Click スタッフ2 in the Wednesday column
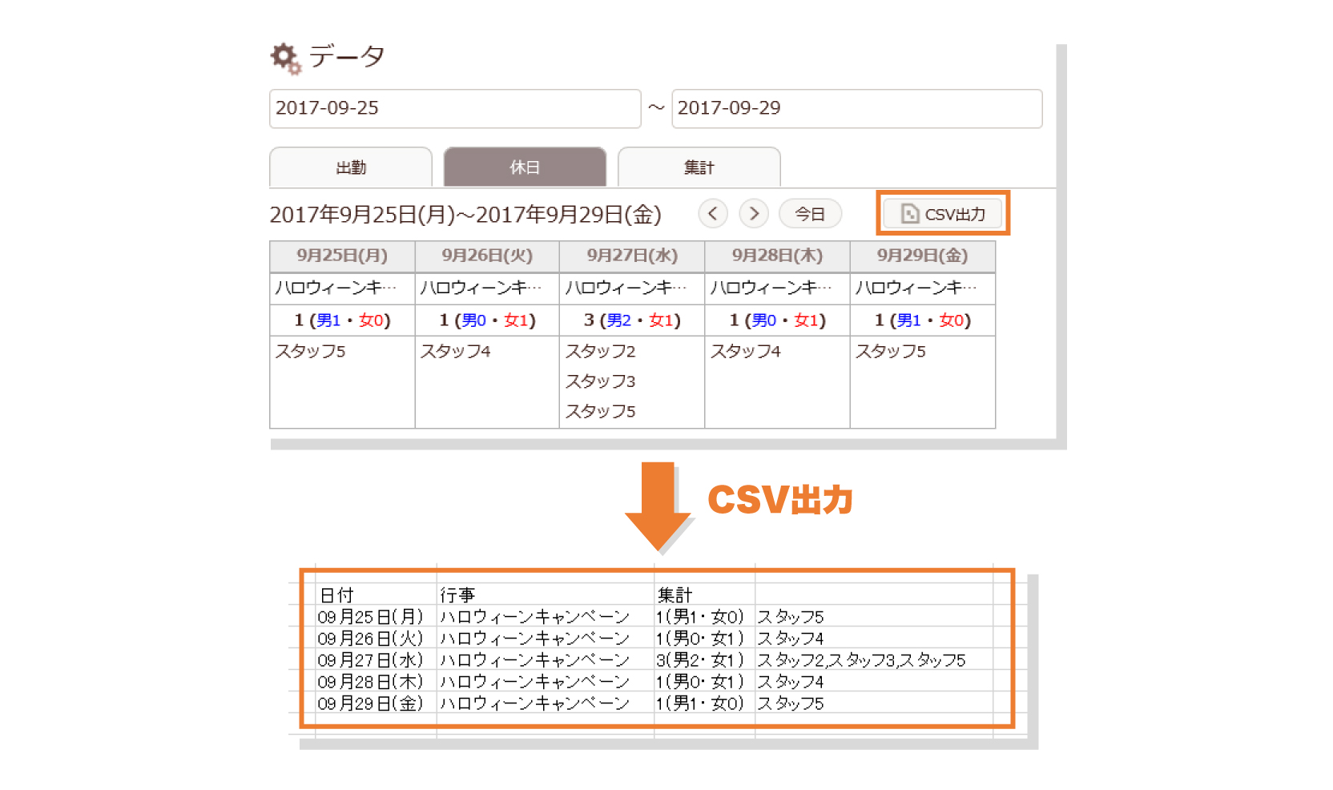Screen dimensions: 1333x790 coord(600,351)
